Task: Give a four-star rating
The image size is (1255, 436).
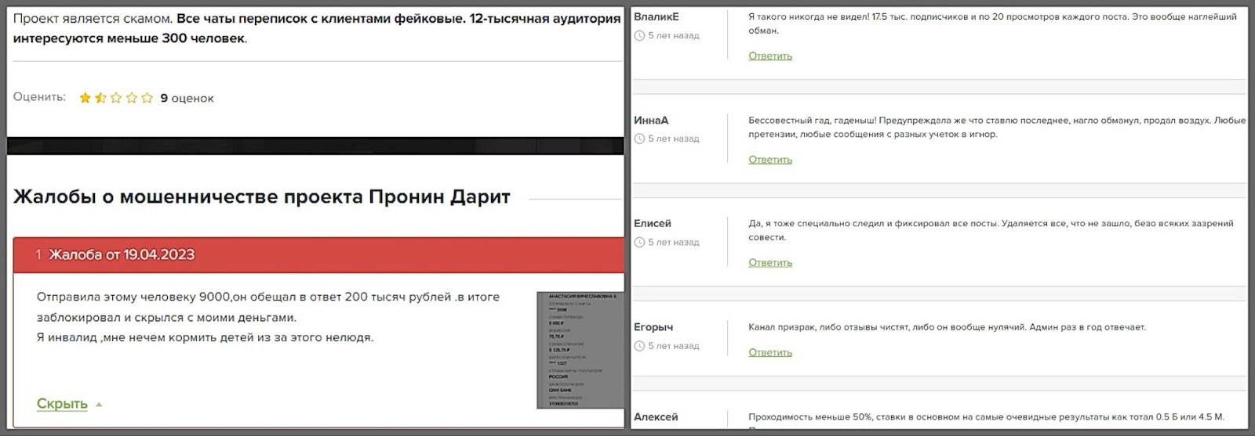Action: pos(131,98)
